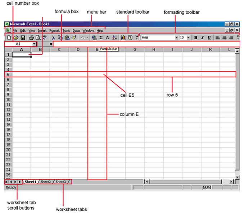The image size is (243, 213).
Task: Click the AutoSum sigma icon
Action: pos(101,37)
